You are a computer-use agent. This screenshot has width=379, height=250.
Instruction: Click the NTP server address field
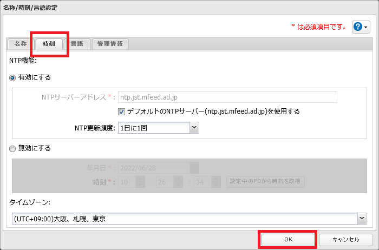[227, 97]
